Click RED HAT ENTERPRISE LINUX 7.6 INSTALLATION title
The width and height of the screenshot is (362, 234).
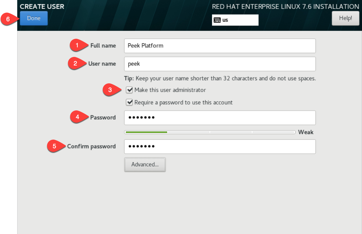[286, 6]
